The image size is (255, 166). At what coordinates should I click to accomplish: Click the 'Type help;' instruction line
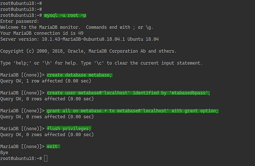coord(101,63)
